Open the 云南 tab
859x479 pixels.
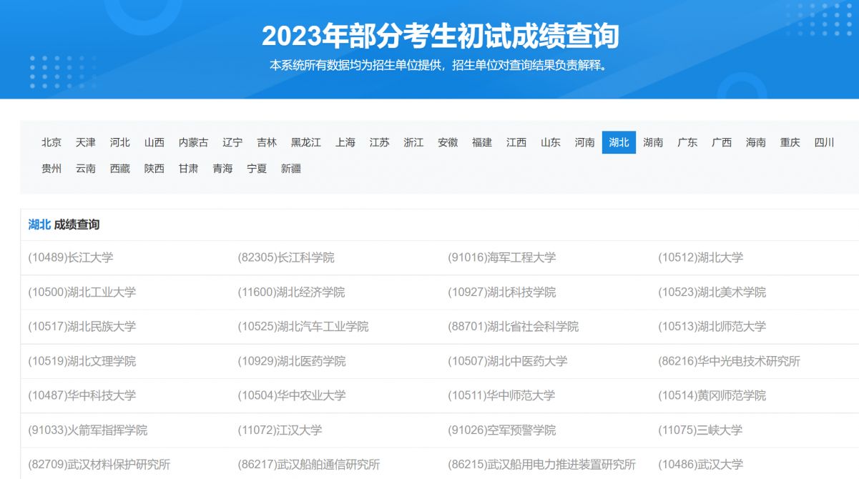pos(86,169)
